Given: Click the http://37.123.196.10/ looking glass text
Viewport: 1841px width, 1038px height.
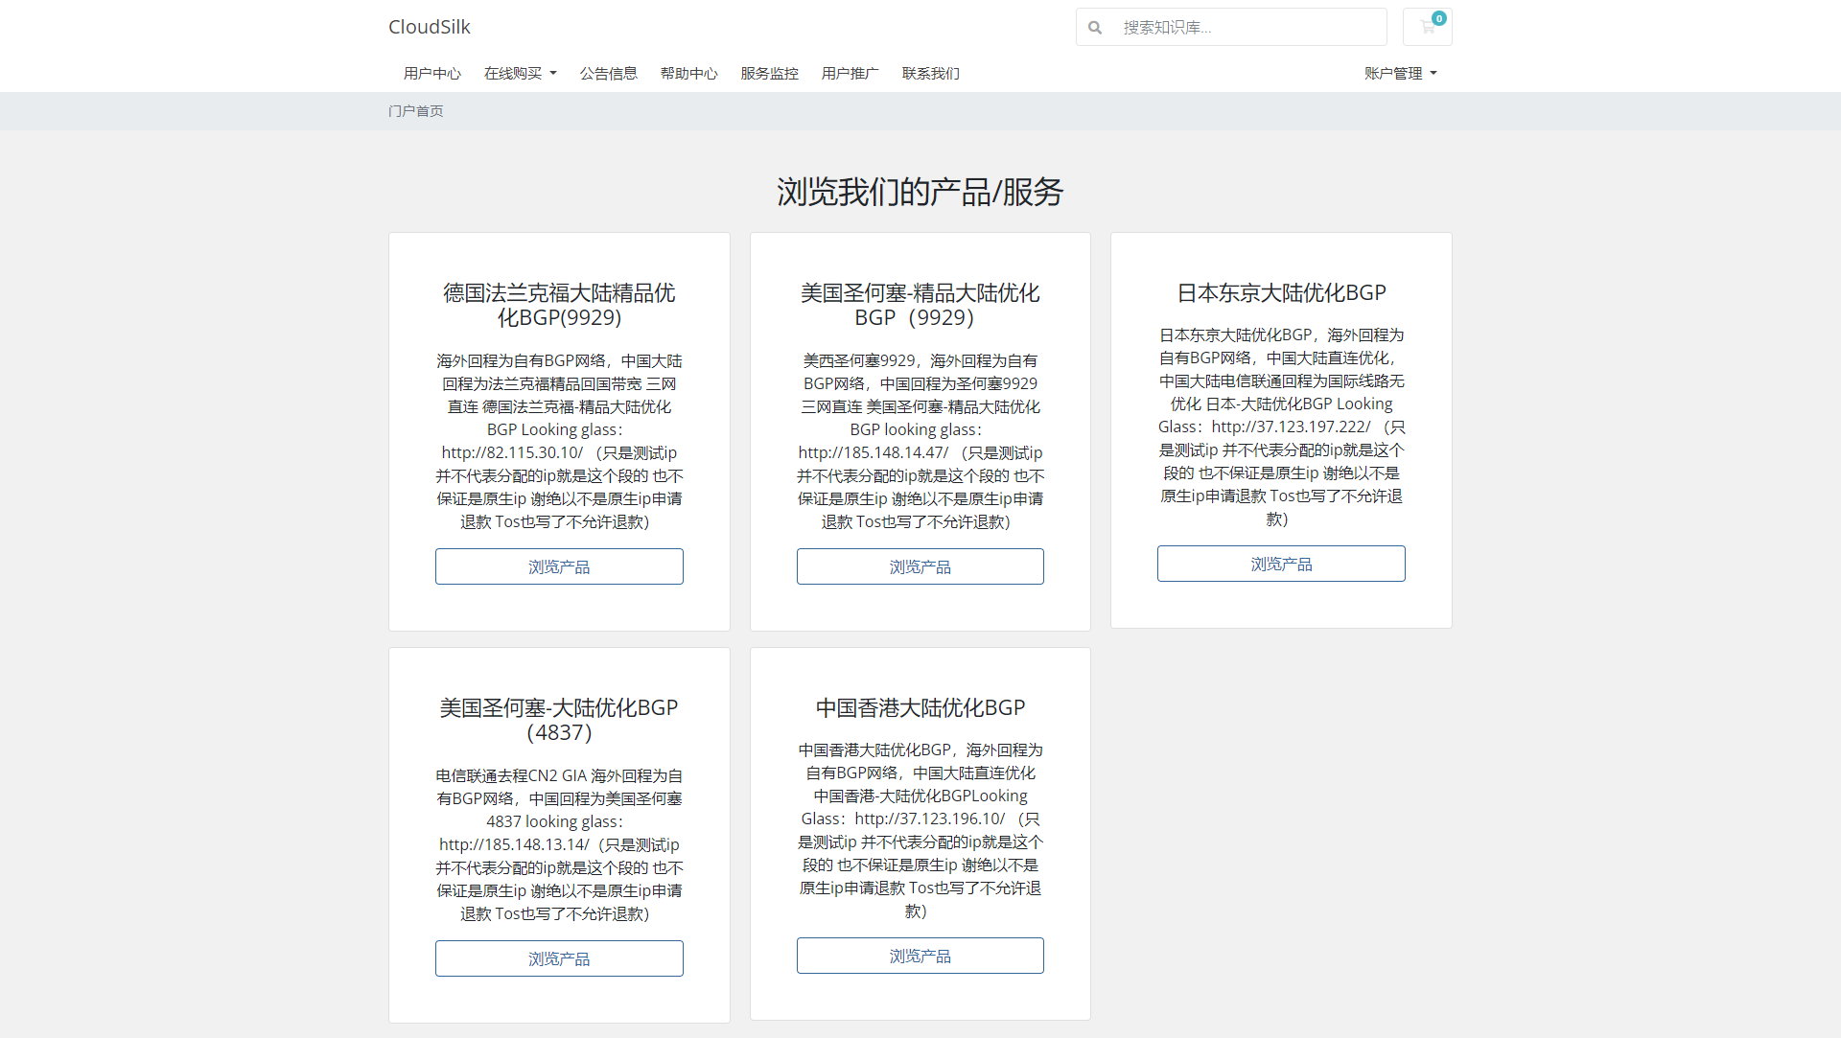Looking at the screenshot, I should click(930, 819).
